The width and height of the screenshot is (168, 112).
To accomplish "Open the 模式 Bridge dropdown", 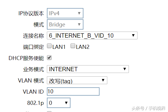I will coord(65,24).
